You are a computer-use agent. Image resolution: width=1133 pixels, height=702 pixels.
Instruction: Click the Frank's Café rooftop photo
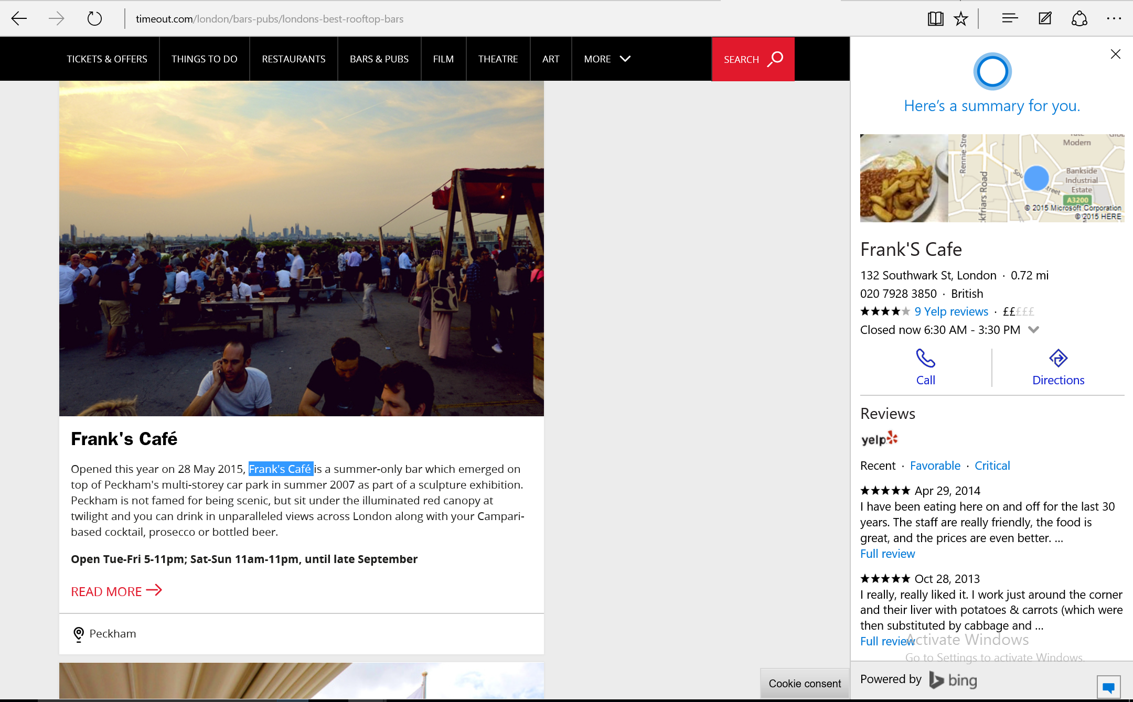(x=302, y=249)
